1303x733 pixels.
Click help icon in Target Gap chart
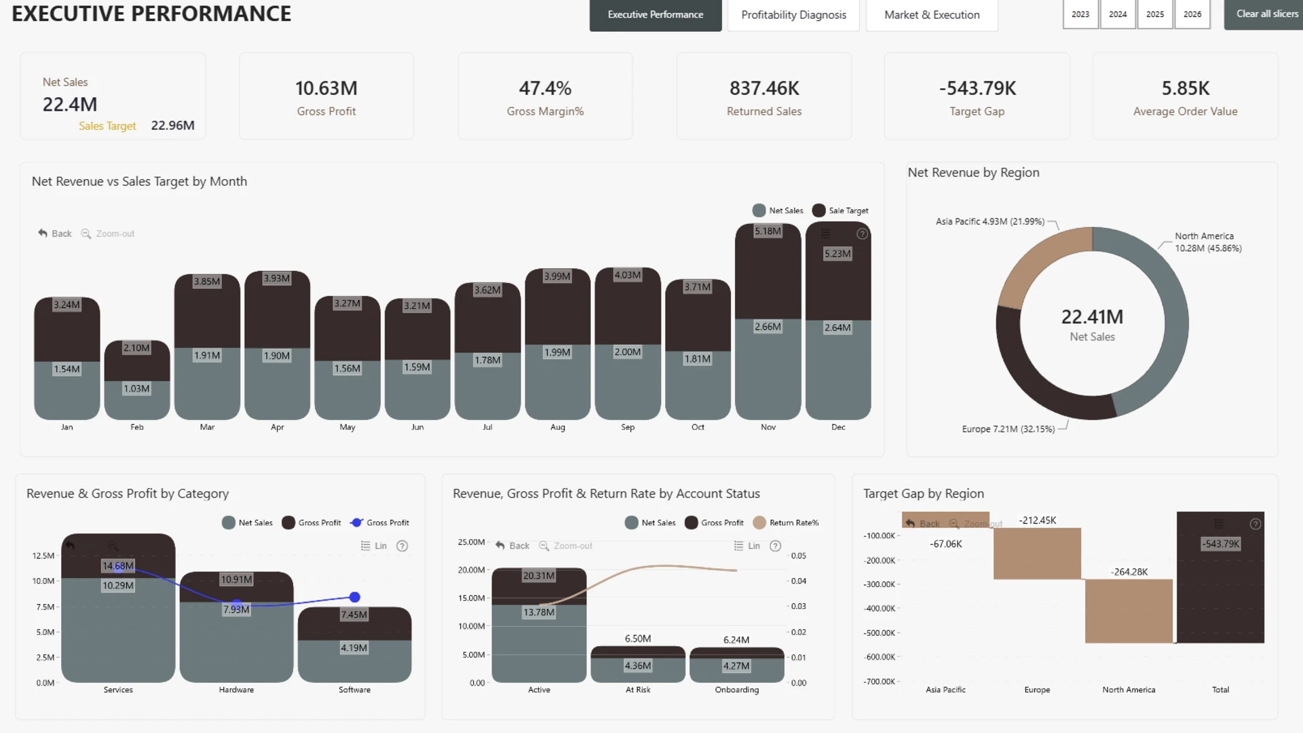click(1255, 524)
